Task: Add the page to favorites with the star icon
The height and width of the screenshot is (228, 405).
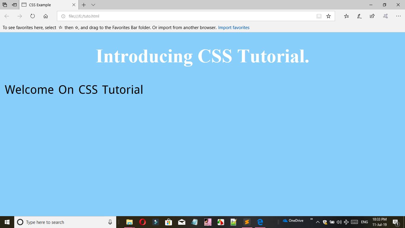Action: pyautogui.click(x=329, y=16)
